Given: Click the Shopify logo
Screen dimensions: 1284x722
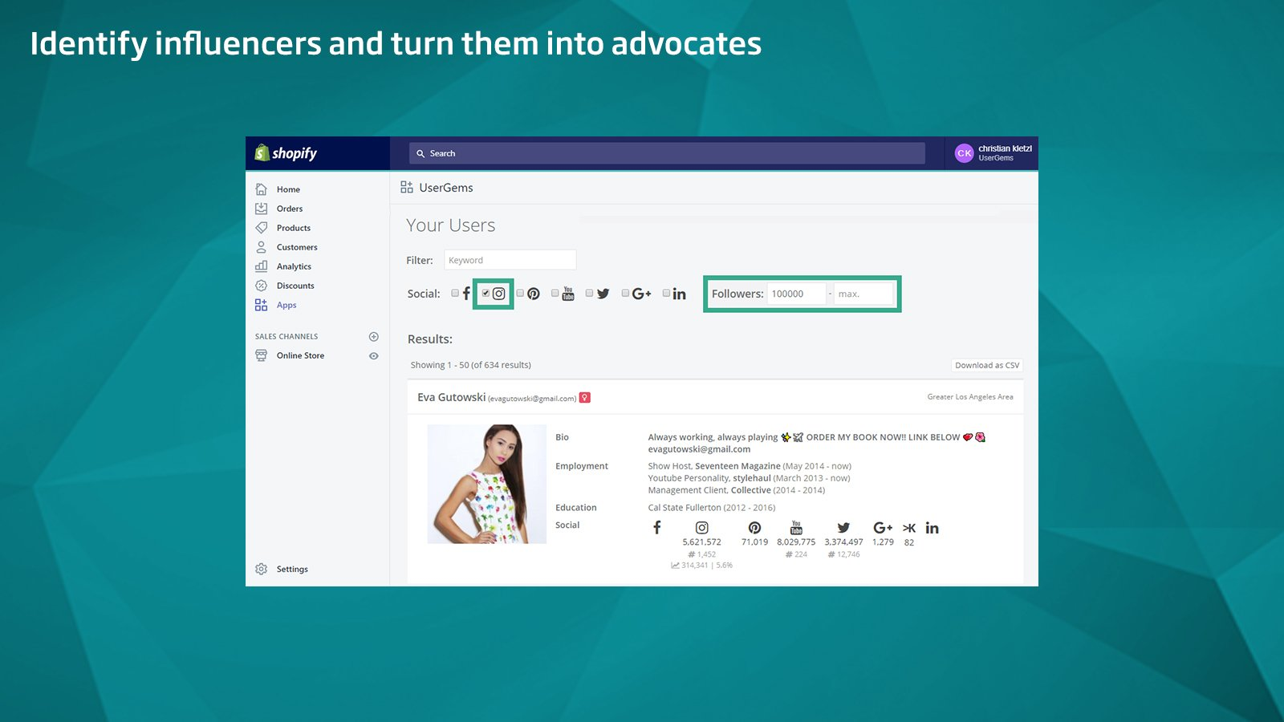Looking at the screenshot, I should [286, 152].
